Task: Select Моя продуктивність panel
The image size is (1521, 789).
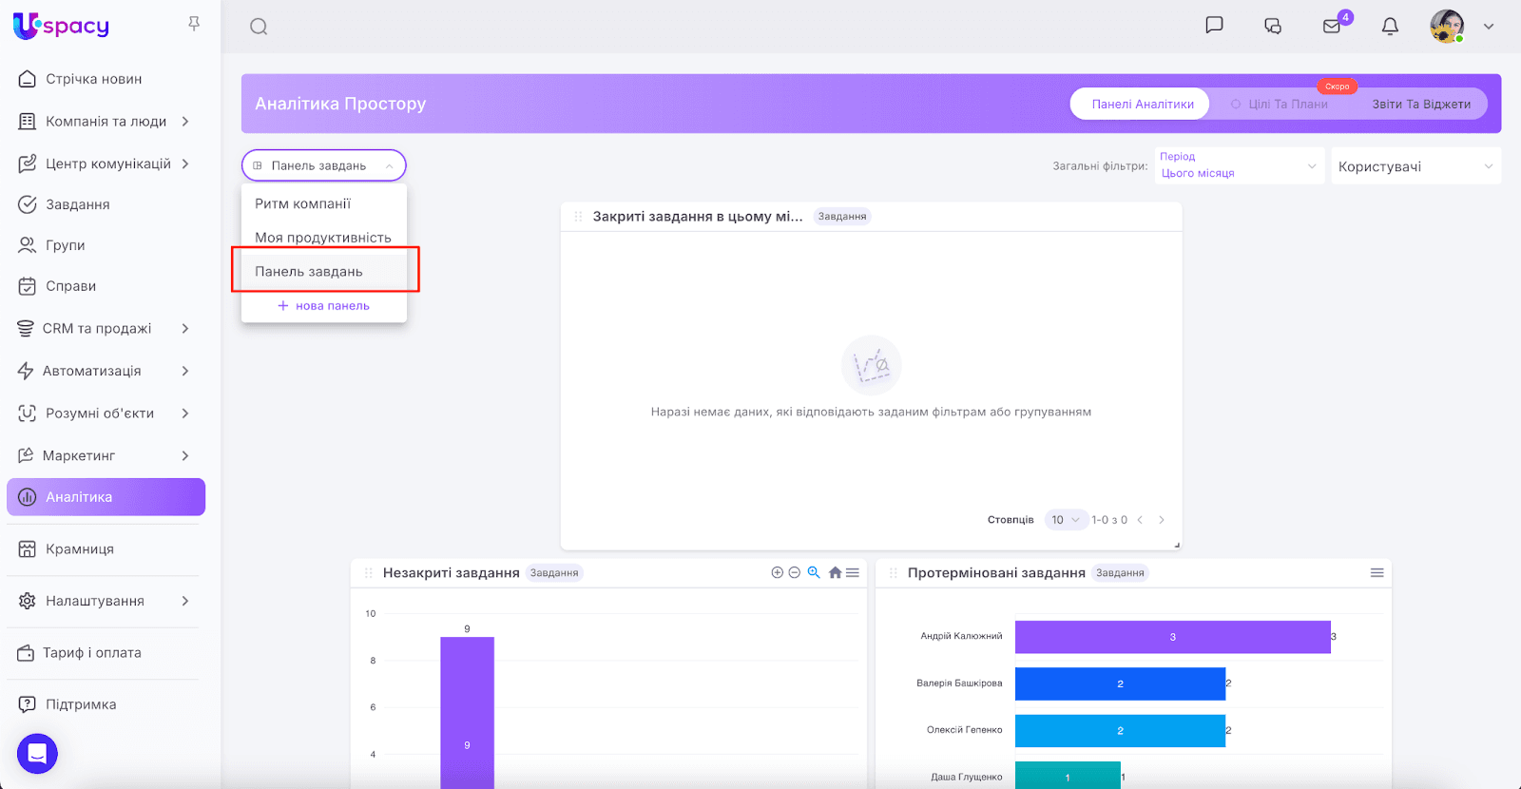Action: tap(322, 238)
